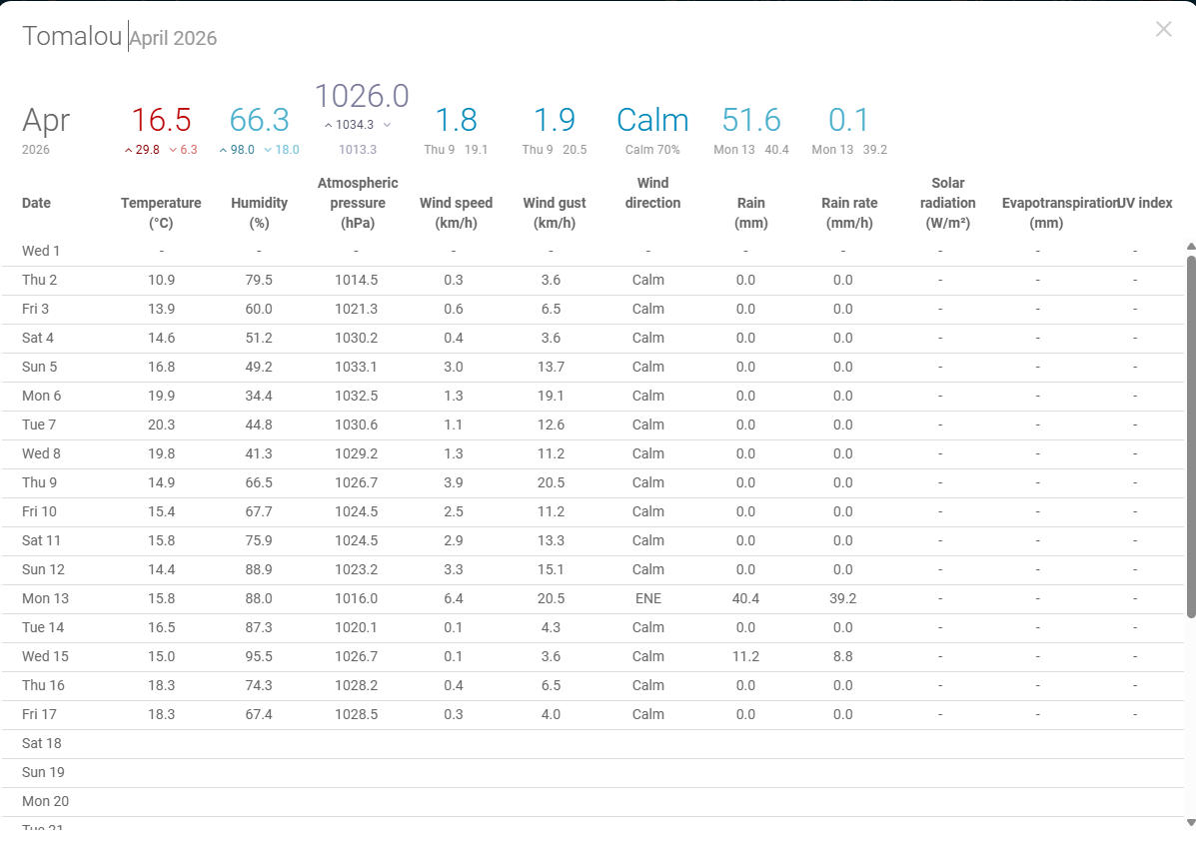Click the min humidity down-arrow icon
This screenshot has height=853, width=1196.
pyautogui.click(x=268, y=150)
